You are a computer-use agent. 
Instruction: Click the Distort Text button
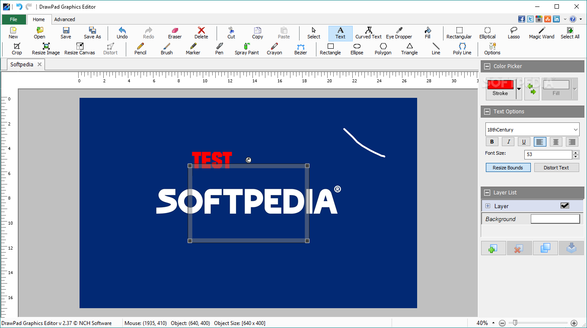pos(556,167)
